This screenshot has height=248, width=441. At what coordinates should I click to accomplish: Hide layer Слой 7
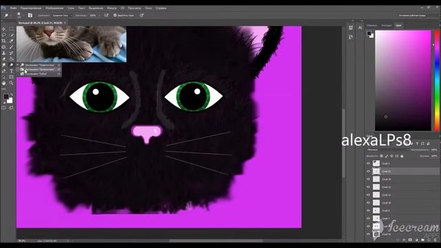click(368, 218)
